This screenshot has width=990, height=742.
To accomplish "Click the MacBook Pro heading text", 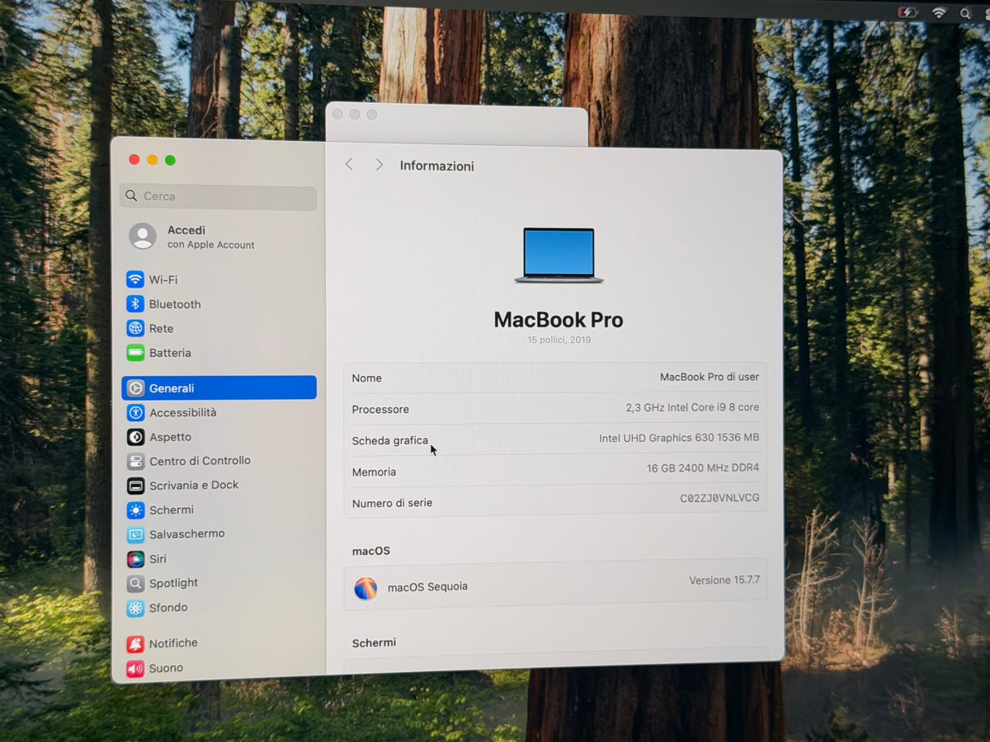I will point(559,320).
